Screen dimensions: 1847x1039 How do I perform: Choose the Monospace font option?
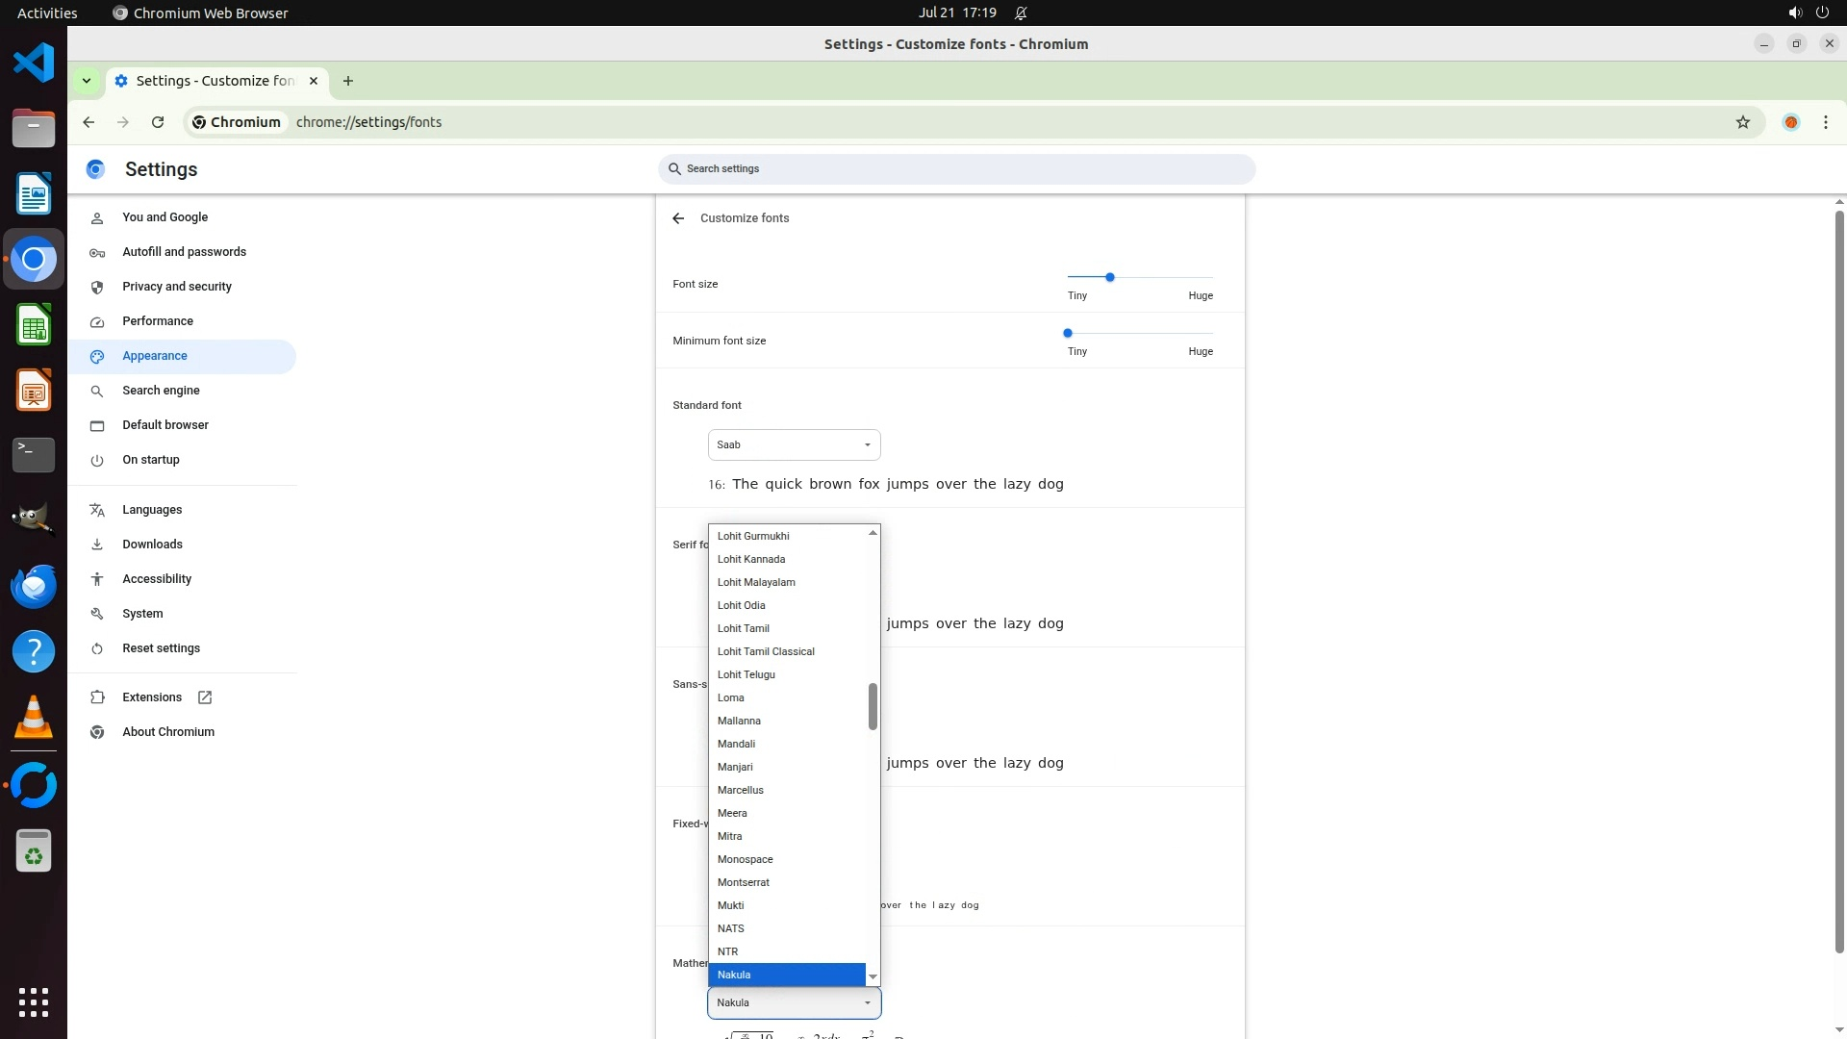746,859
